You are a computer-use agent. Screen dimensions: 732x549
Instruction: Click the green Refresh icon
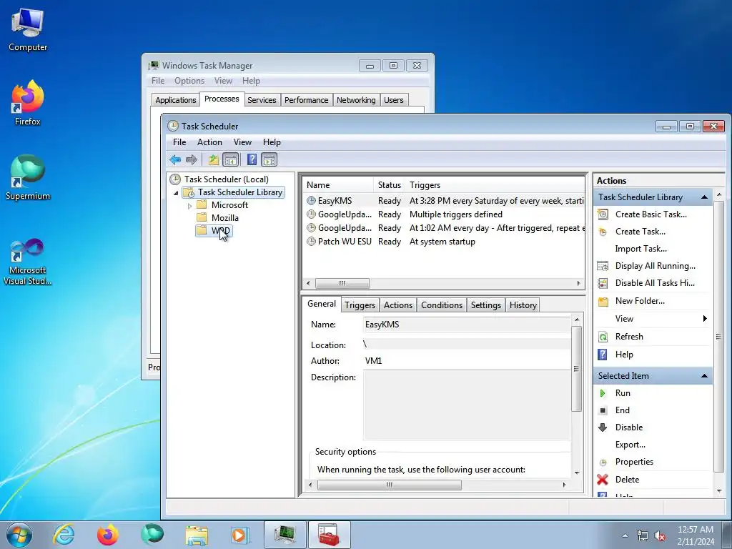[603, 337]
